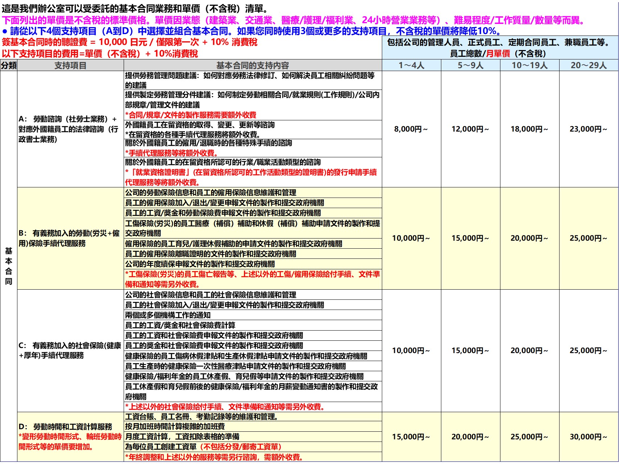Select the 兩個或多個機構工作的通知 row

click(252, 315)
